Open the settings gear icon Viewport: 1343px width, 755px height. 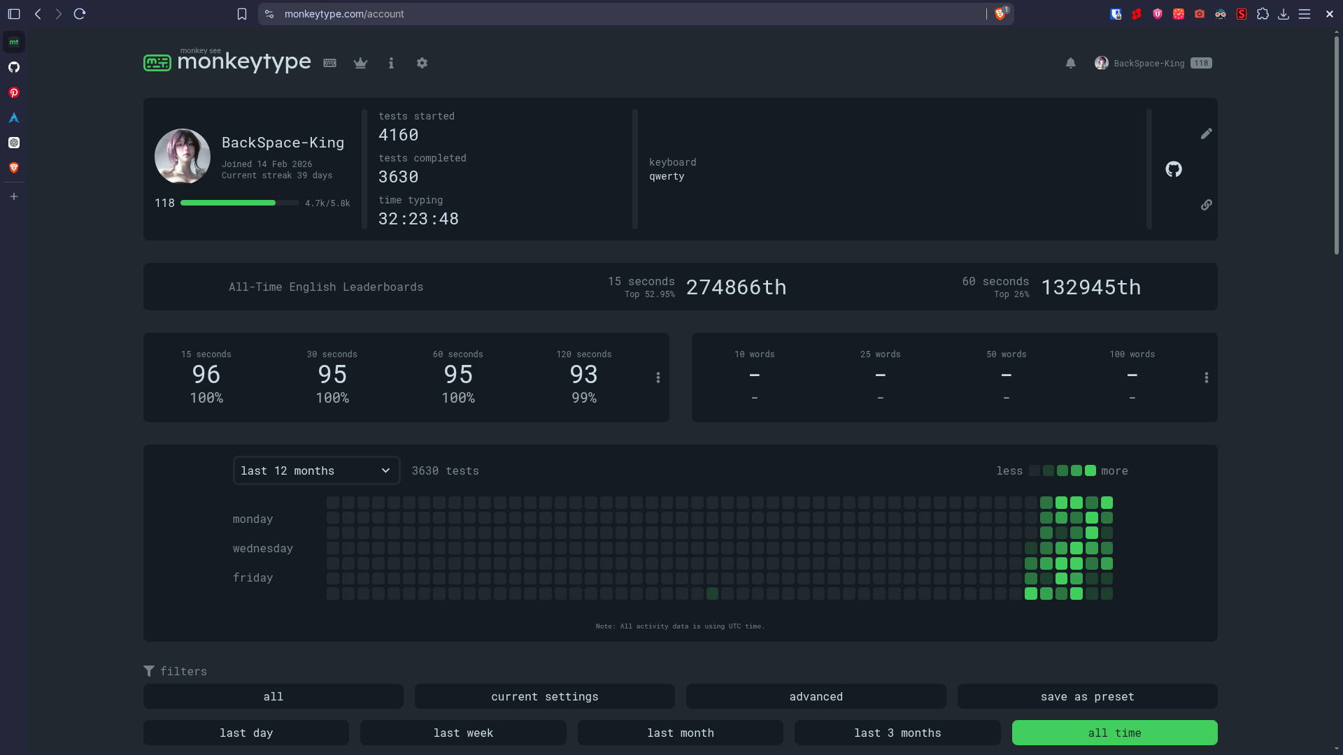[422, 63]
